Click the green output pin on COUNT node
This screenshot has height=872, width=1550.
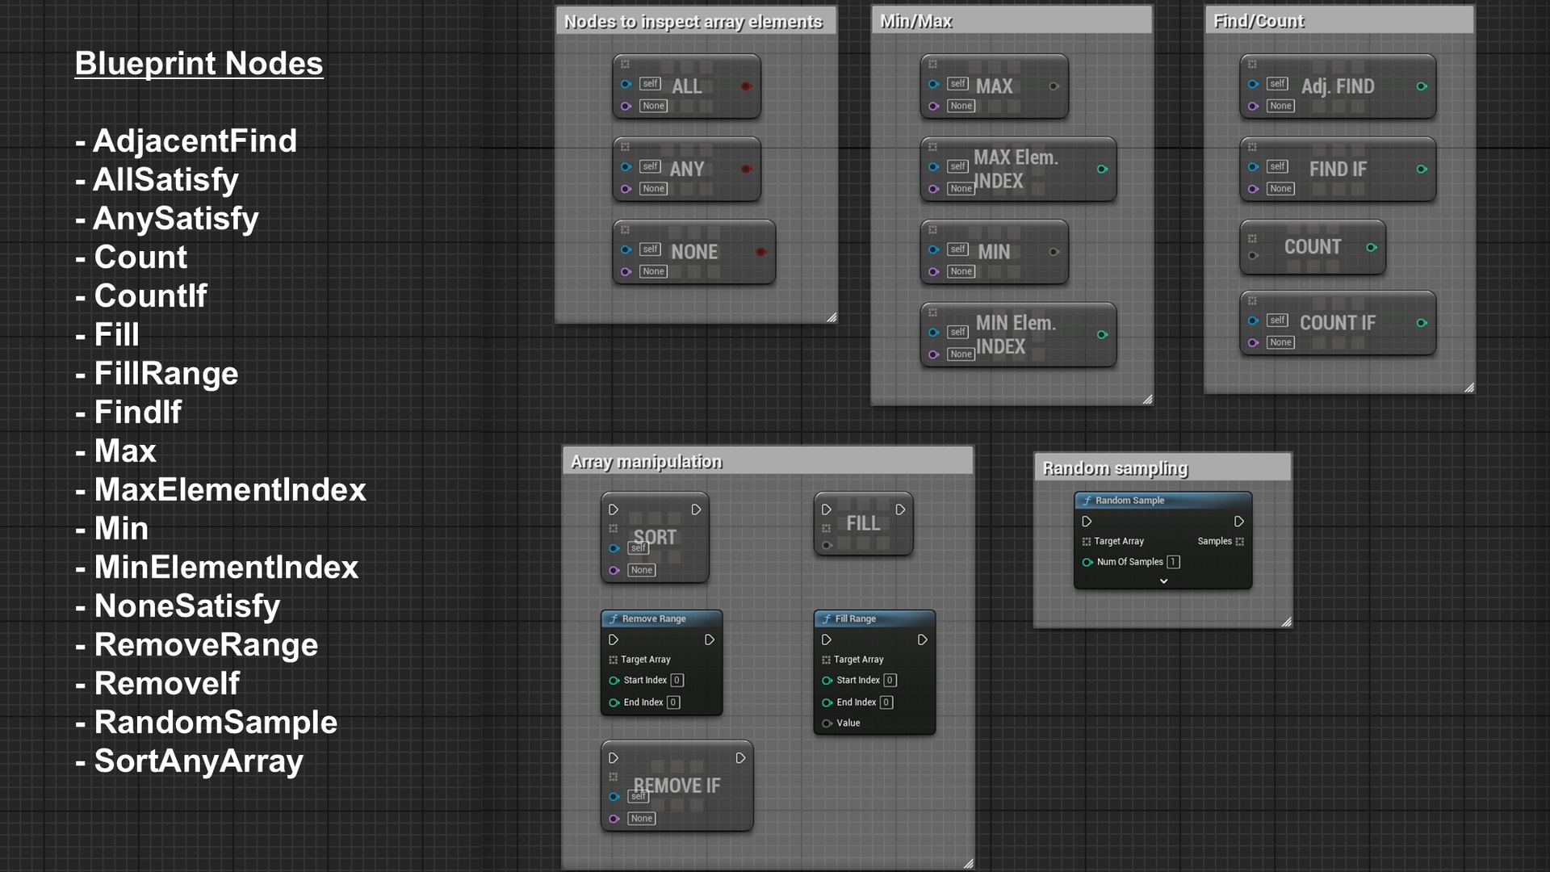click(x=1372, y=247)
